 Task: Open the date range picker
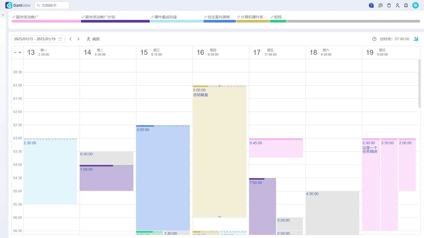[x=38, y=39]
